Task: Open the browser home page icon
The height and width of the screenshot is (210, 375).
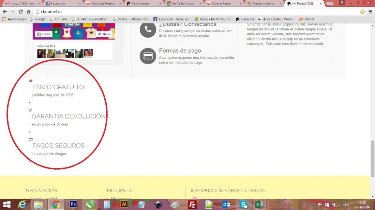Action: [x=29, y=12]
